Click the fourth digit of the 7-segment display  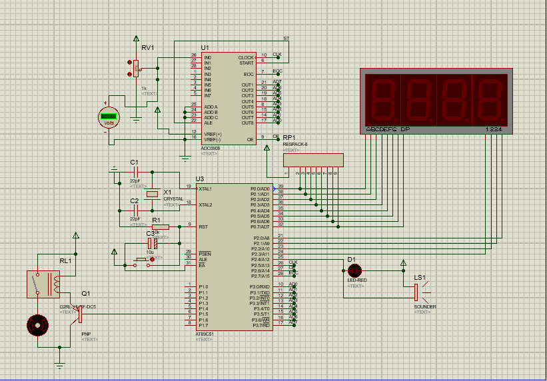pyautogui.click(x=490, y=100)
